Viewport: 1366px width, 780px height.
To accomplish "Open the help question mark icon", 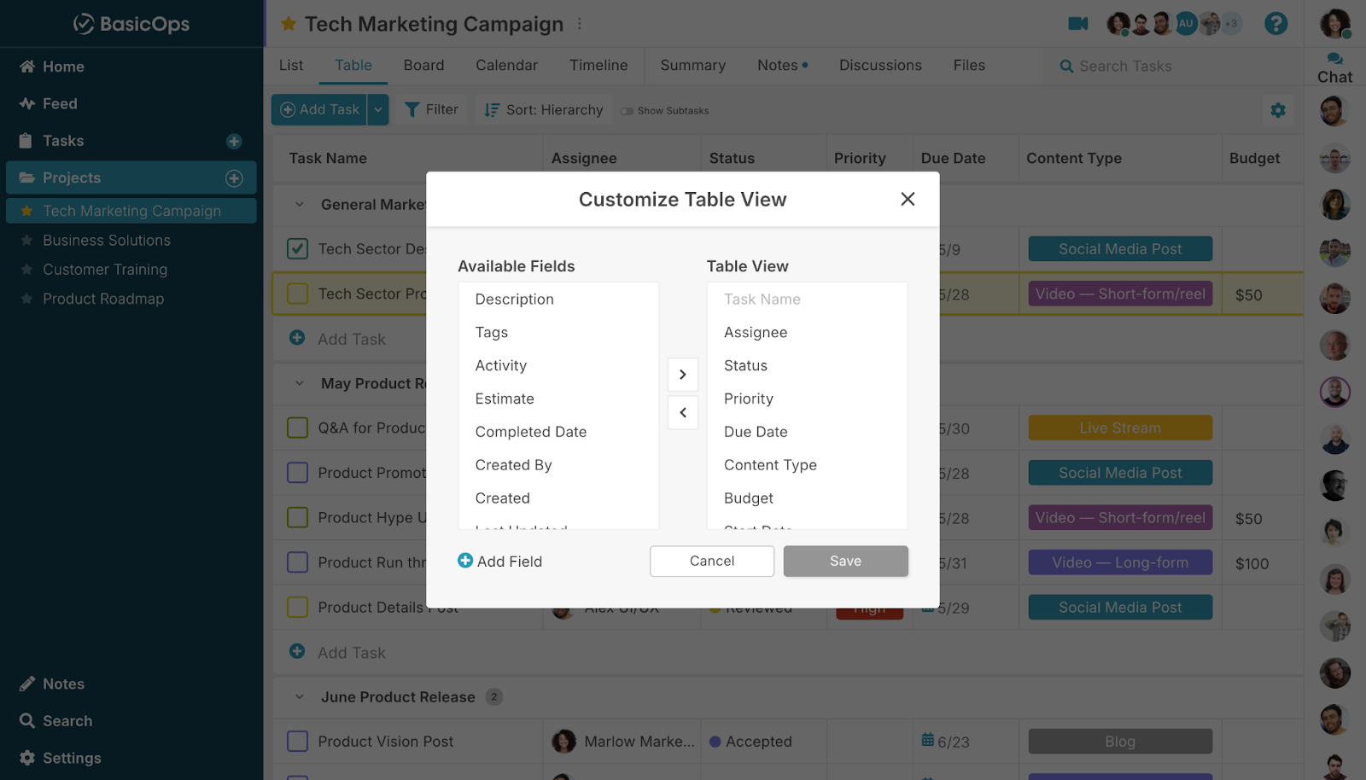I will coord(1276,24).
